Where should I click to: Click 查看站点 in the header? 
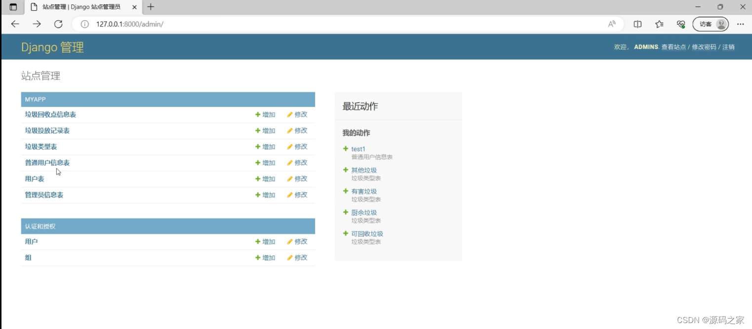pyautogui.click(x=673, y=47)
